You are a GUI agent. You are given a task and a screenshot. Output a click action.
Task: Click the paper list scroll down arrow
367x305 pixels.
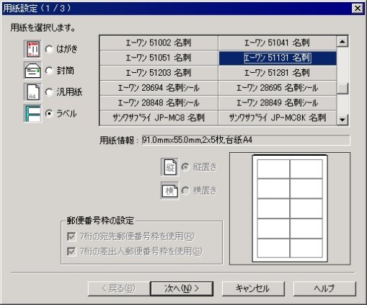pyautogui.click(x=342, y=119)
